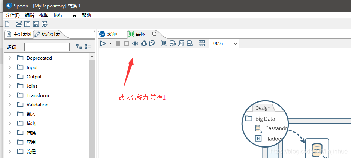Pause the running transformation
This screenshot has width=351, height=158.
pos(118,43)
